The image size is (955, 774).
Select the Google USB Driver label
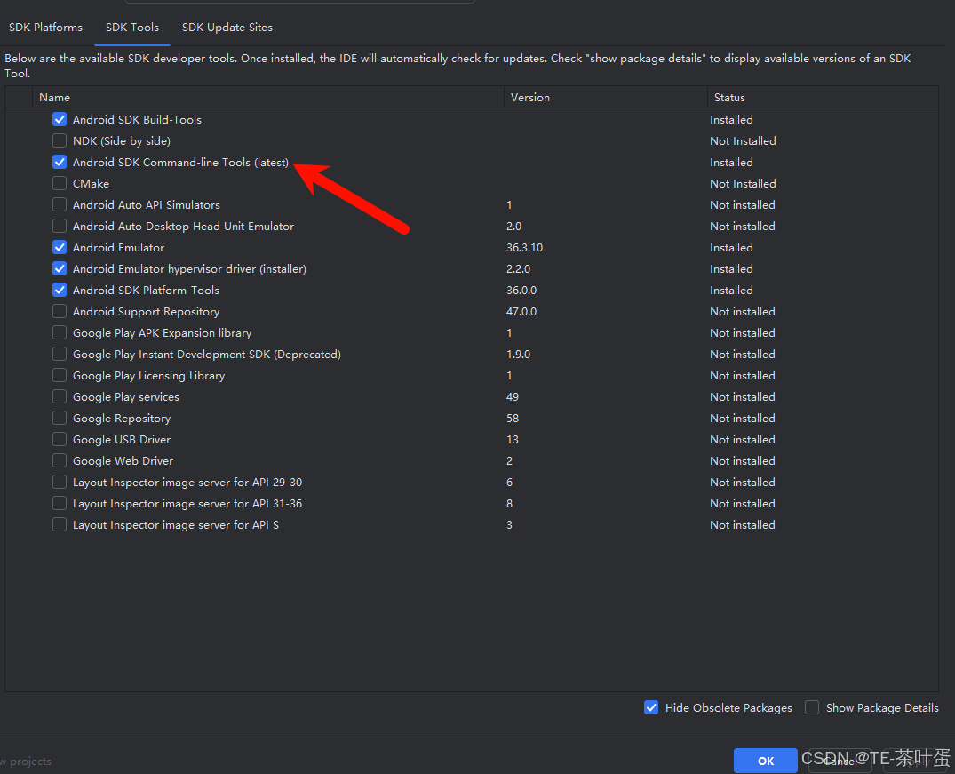point(122,439)
